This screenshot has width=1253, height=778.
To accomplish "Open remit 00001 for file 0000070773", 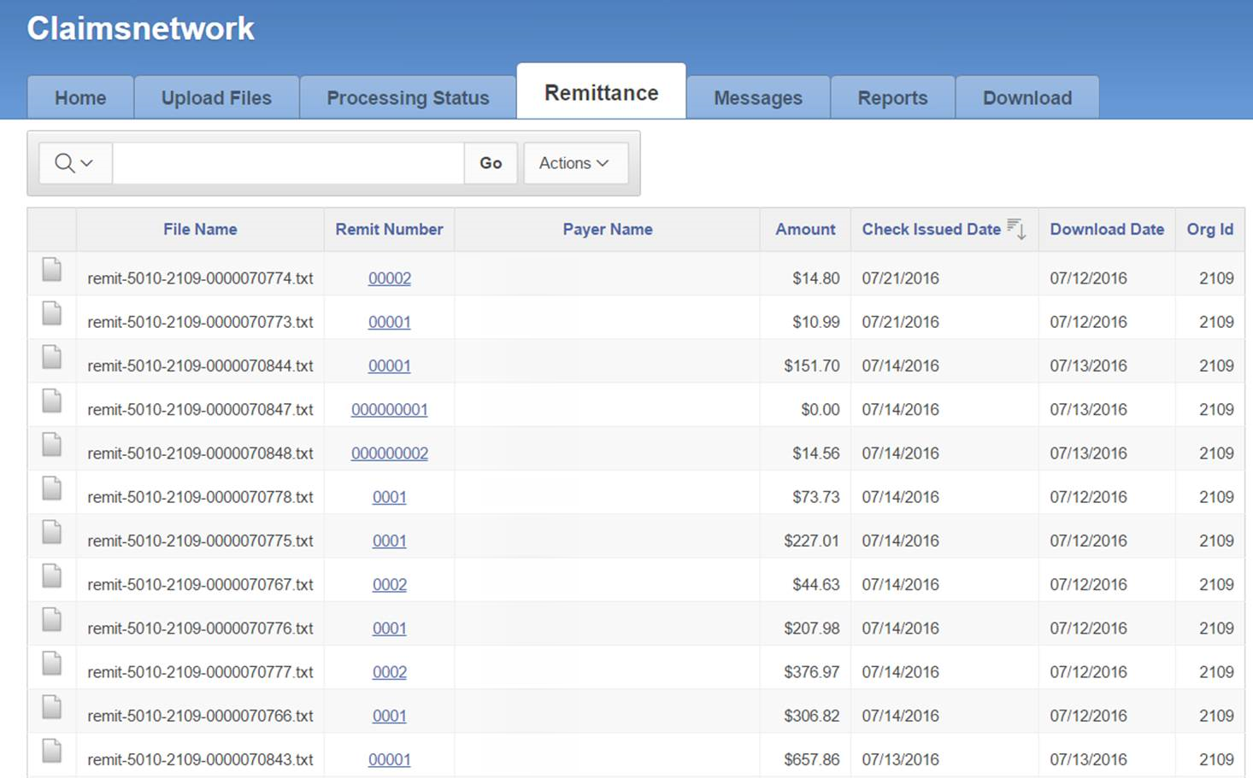I will coord(390,321).
